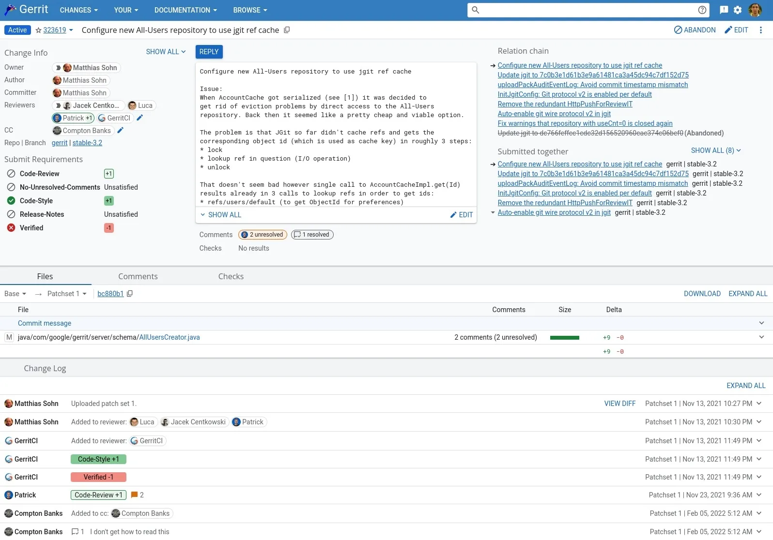This screenshot has width=773, height=540.
Task: Expand Submitted together SHOW ALL (8)
Action: [715, 150]
